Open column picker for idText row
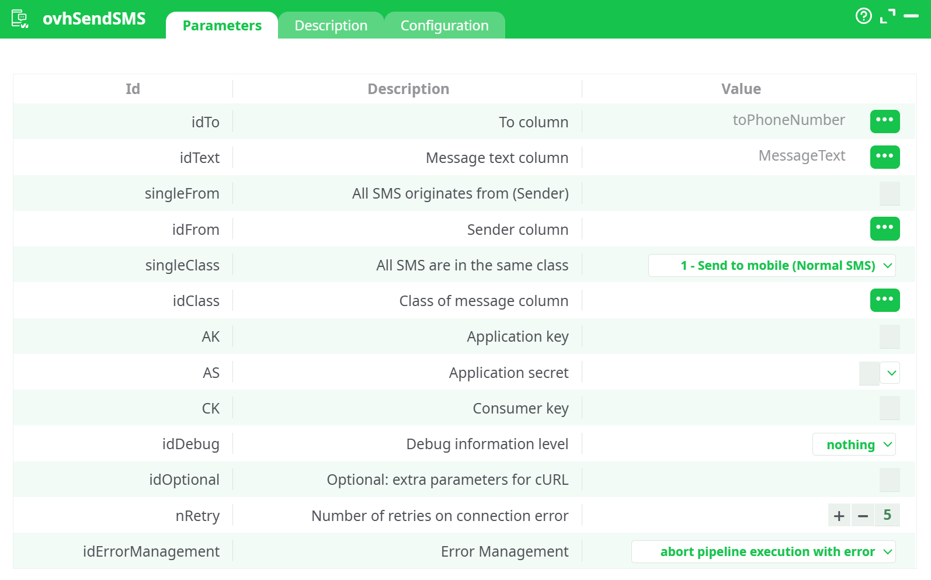 [884, 157]
